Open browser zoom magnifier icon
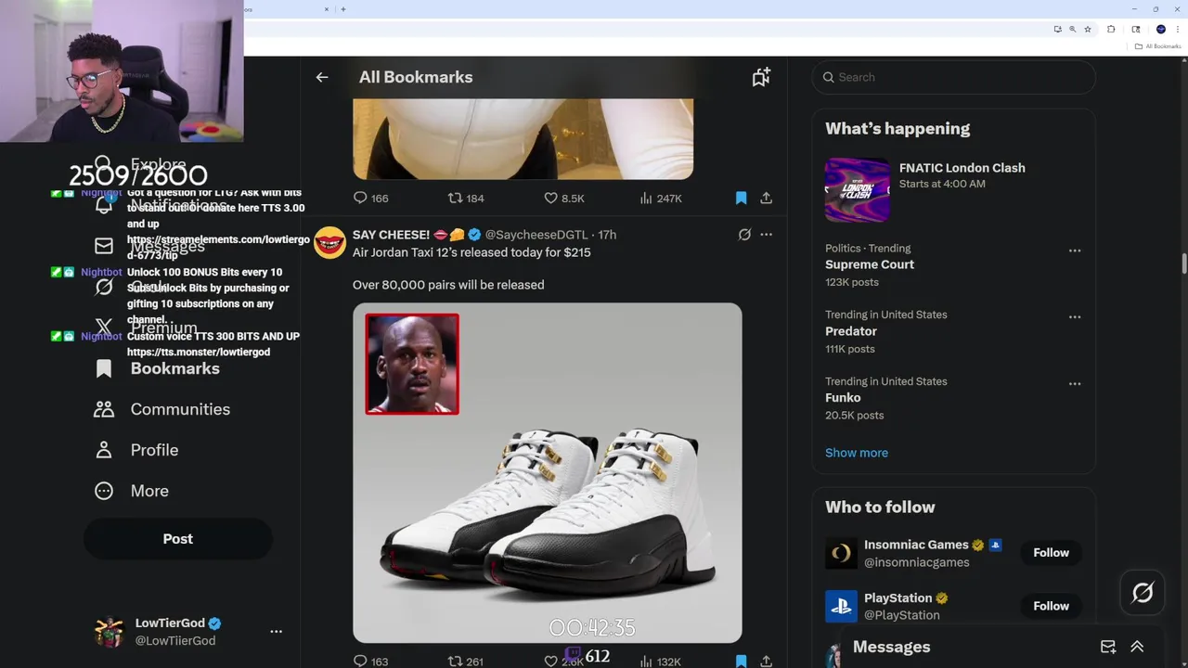Image resolution: width=1188 pixels, height=668 pixels. 1073,30
